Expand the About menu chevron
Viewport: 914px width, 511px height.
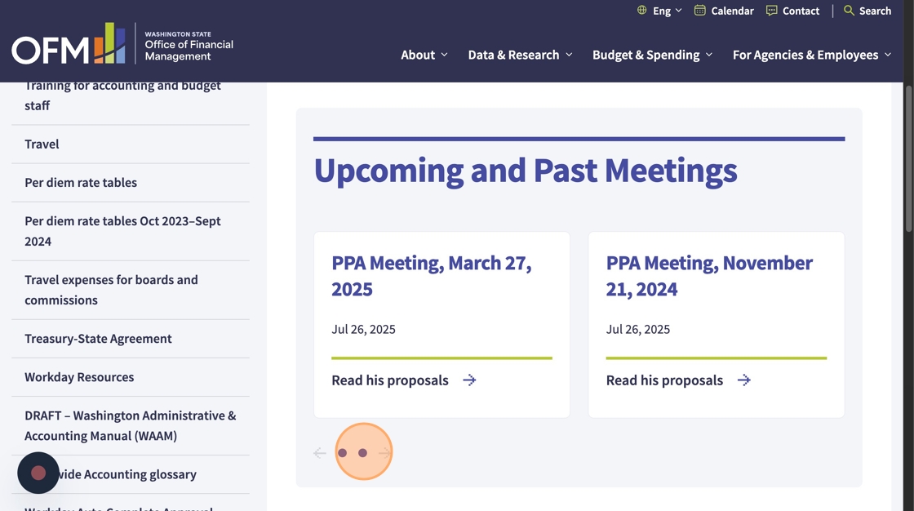click(444, 55)
